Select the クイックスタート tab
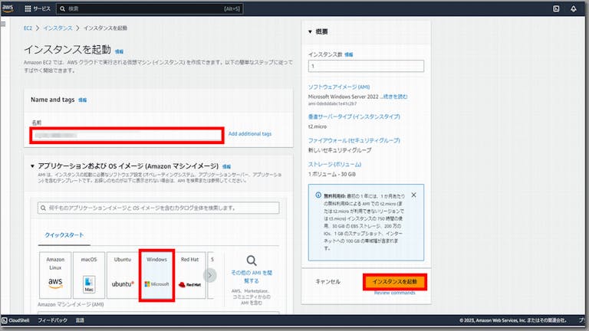This screenshot has height=331, width=589. pos(64,235)
